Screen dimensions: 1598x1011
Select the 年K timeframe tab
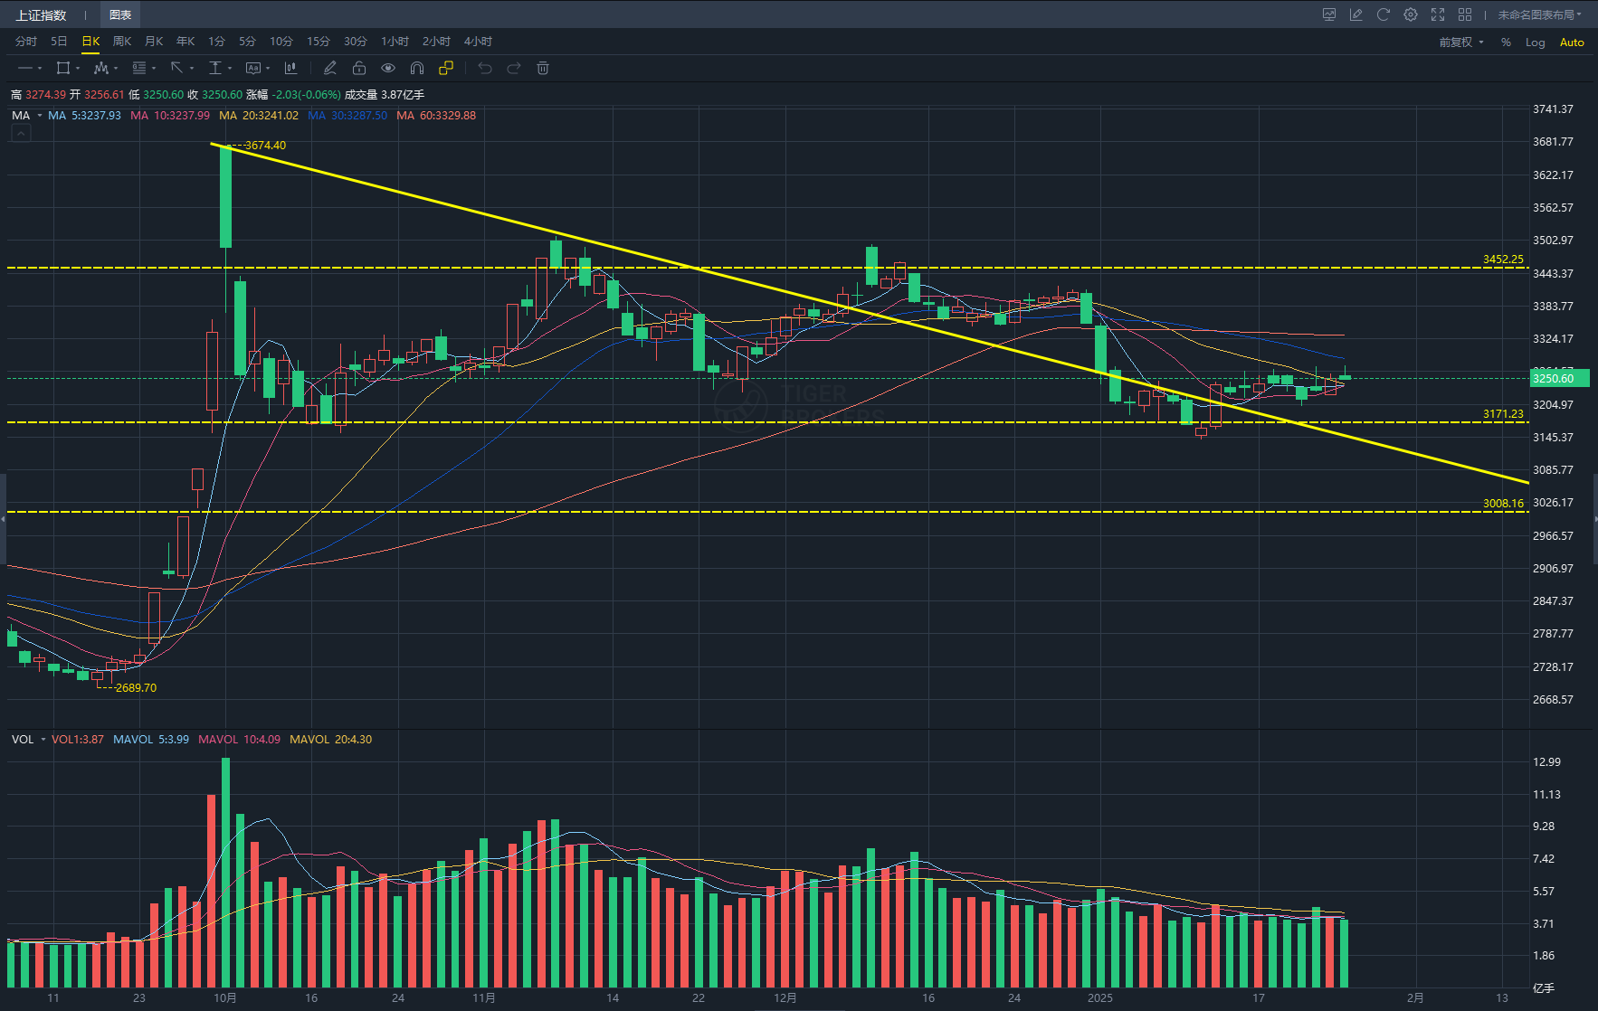point(185,42)
